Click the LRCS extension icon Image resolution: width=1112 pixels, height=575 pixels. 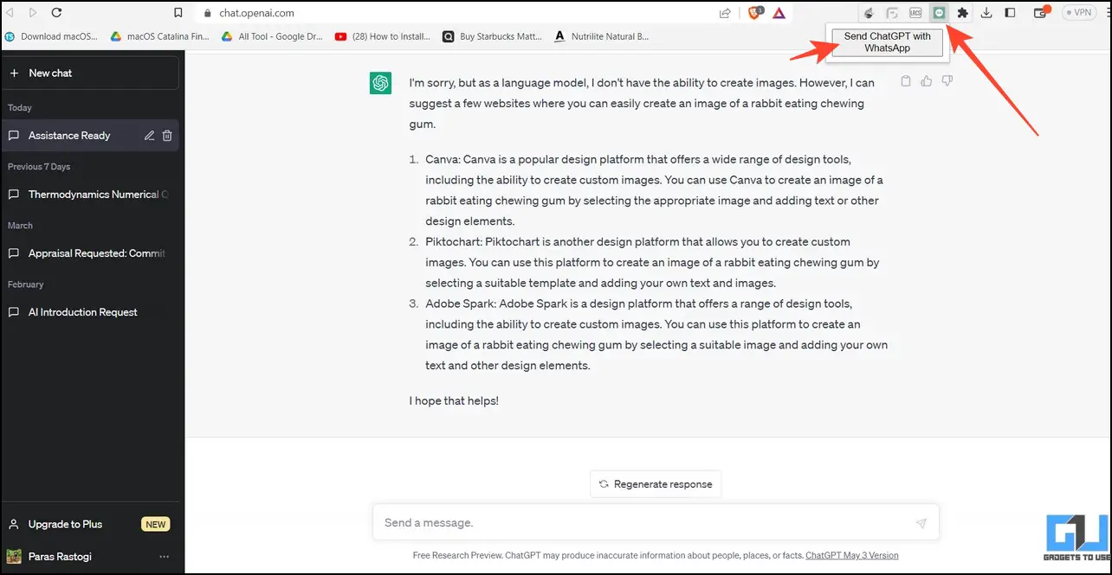coord(915,13)
